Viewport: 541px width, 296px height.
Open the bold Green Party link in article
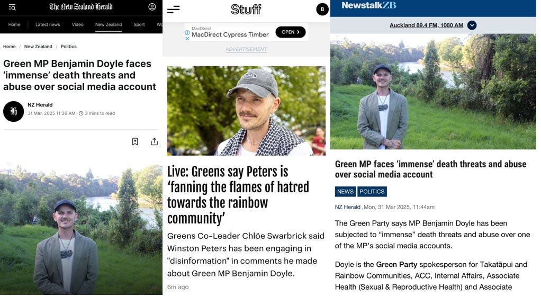tap(396, 265)
